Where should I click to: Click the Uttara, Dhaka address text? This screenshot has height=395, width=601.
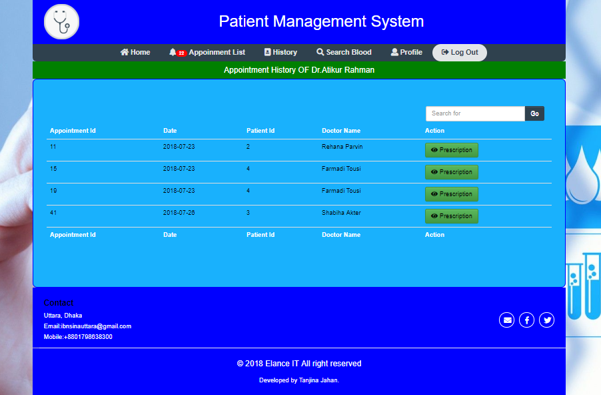[63, 316]
